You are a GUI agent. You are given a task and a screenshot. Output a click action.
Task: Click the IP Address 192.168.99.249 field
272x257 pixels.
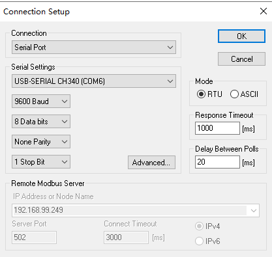tap(136, 210)
